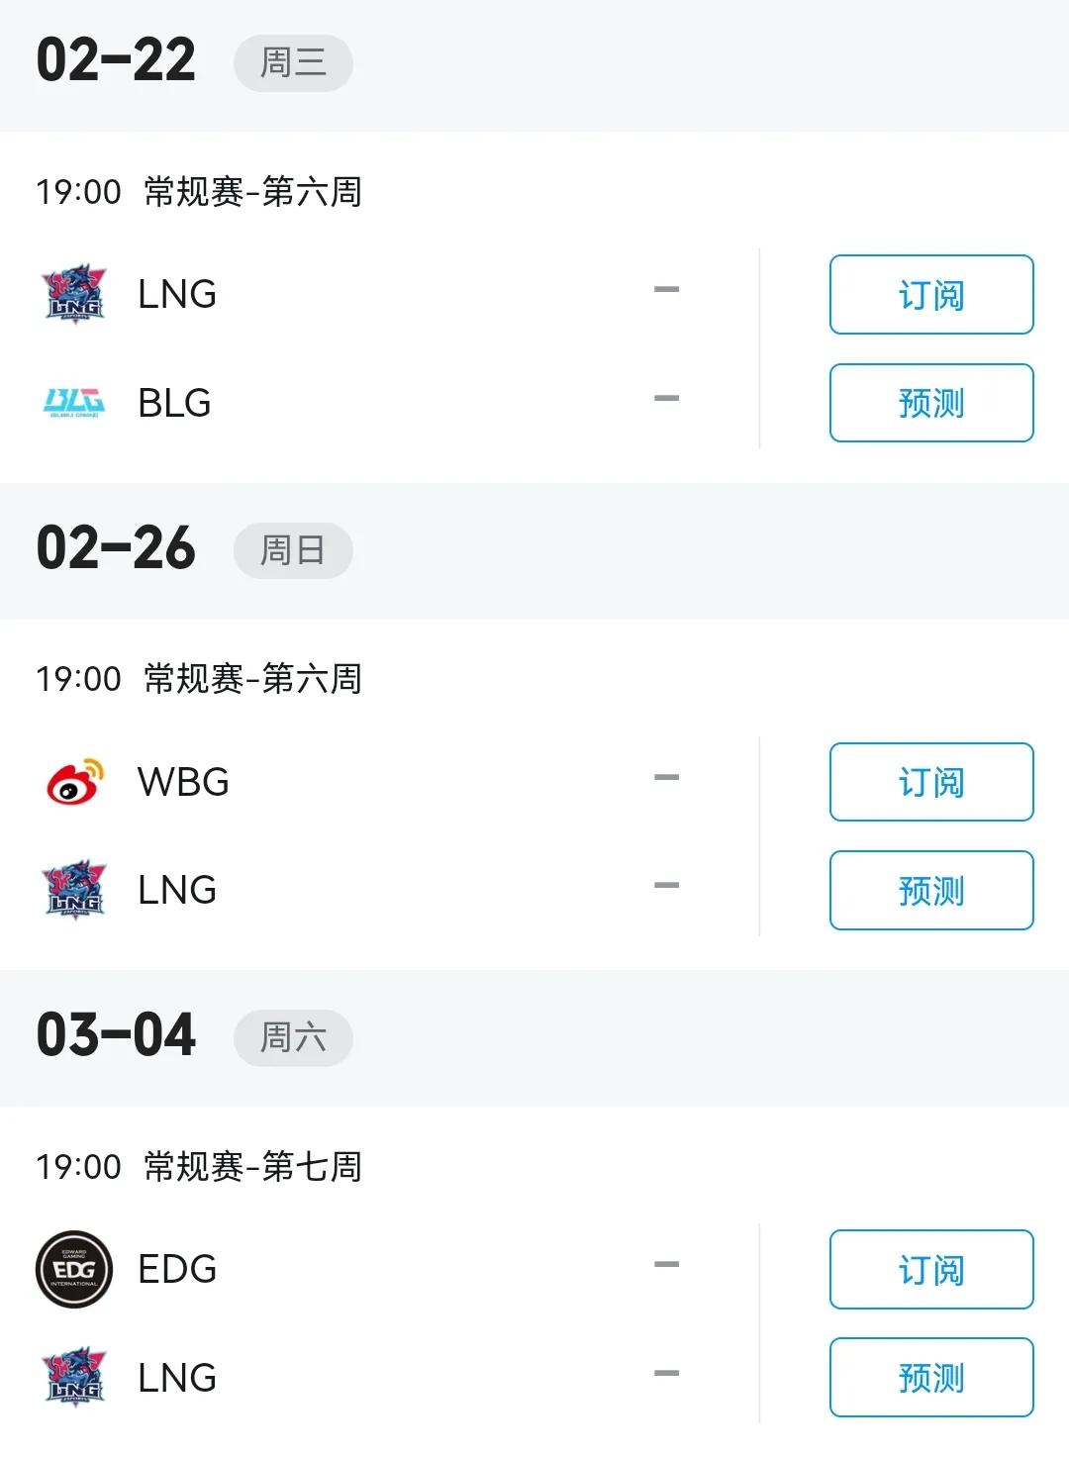Open prediction for WBG vs LNG match
The image size is (1069, 1457).
(x=930, y=891)
